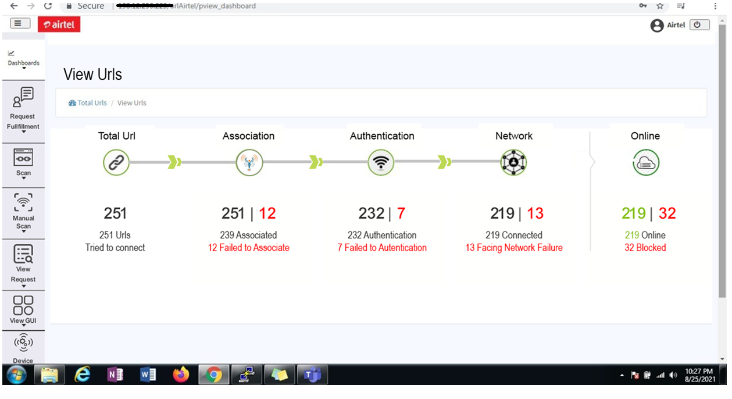Screen dimensions: 732x399
Task: Toggle the hamburger sidebar menu button
Action: (x=20, y=23)
